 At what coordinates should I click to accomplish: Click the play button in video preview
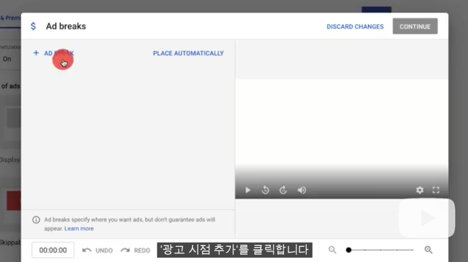[x=248, y=190]
